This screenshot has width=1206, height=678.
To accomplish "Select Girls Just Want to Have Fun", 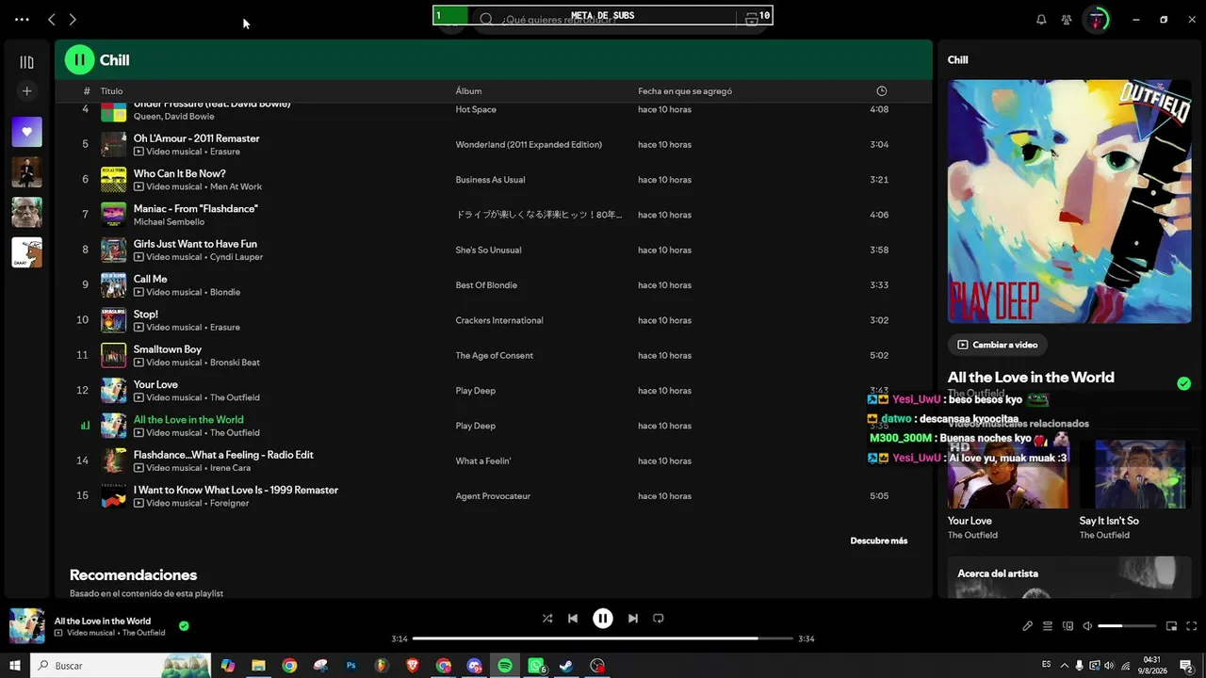I will coord(195,244).
